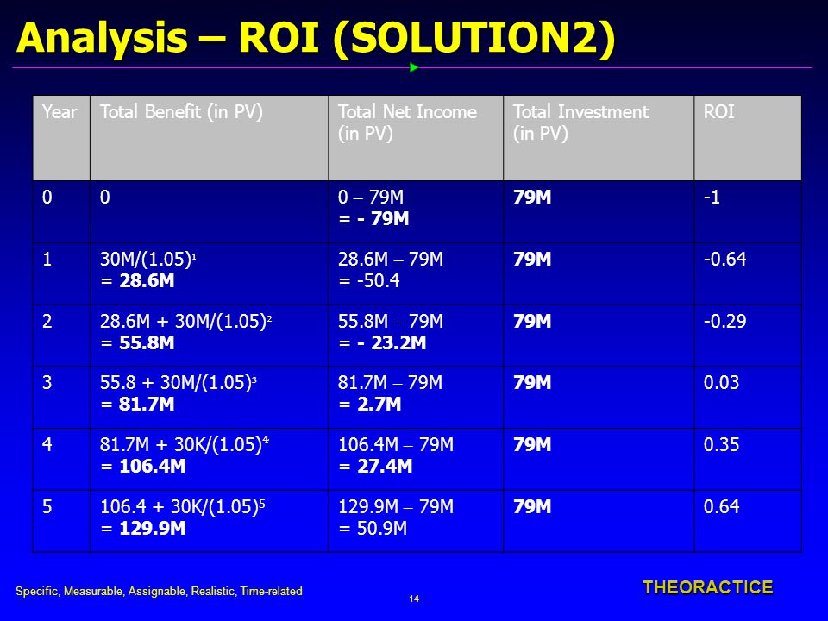
Task: Click the benefit cell '30M/(1.05)¹ = 28.6M'
Action: pyautogui.click(x=209, y=273)
